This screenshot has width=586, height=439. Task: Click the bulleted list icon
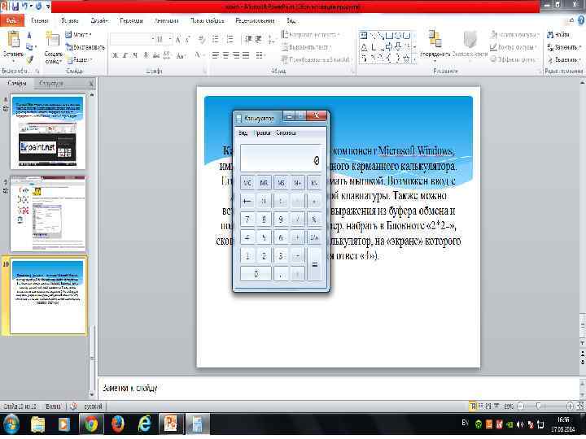pos(215,39)
